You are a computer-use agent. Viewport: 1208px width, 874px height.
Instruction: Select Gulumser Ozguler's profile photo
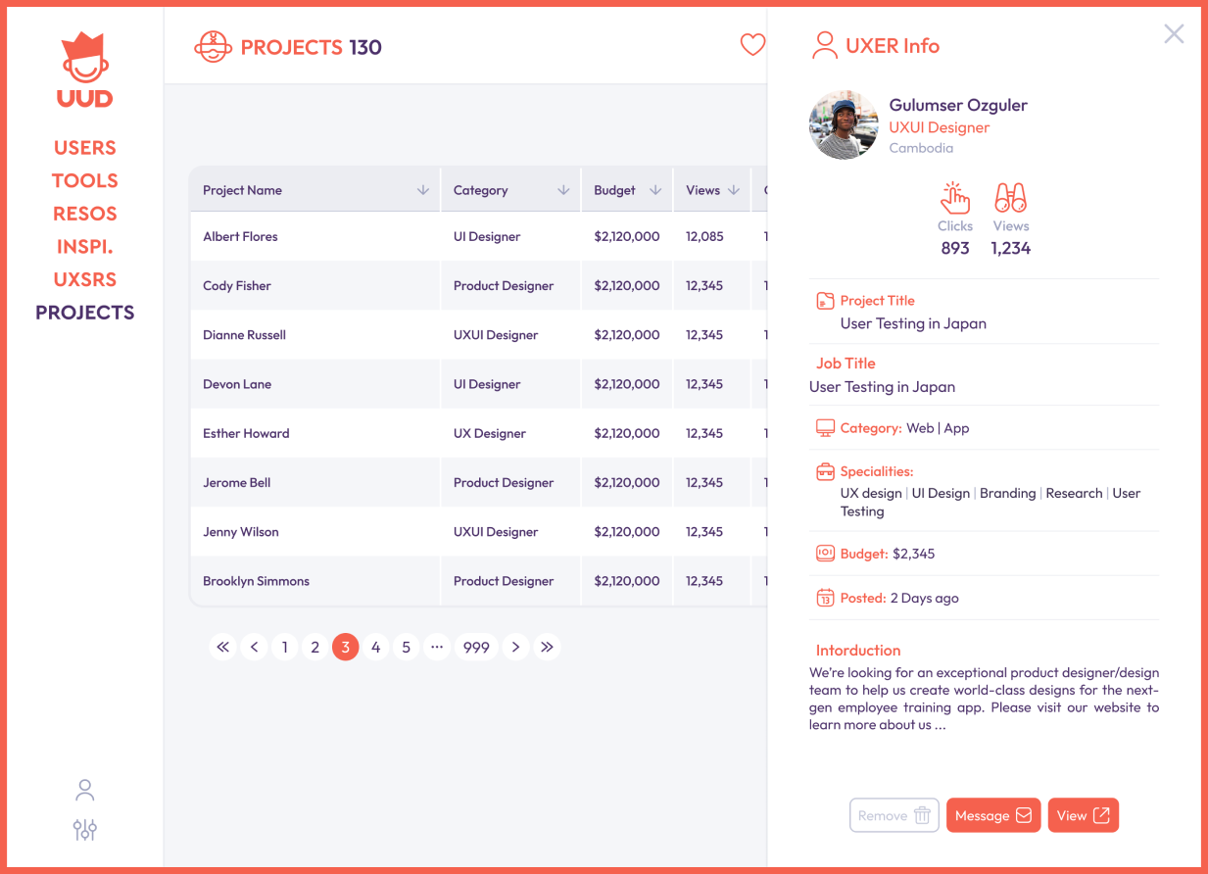(x=844, y=125)
